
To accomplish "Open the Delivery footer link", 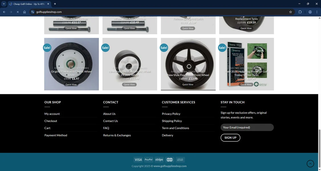I will point(167,135).
